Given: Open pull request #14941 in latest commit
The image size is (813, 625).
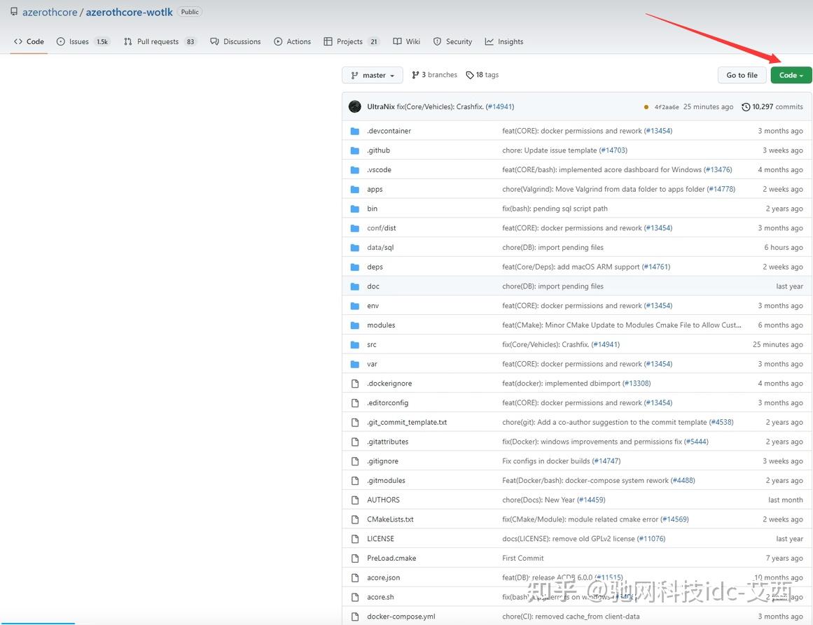Looking at the screenshot, I should 500,107.
